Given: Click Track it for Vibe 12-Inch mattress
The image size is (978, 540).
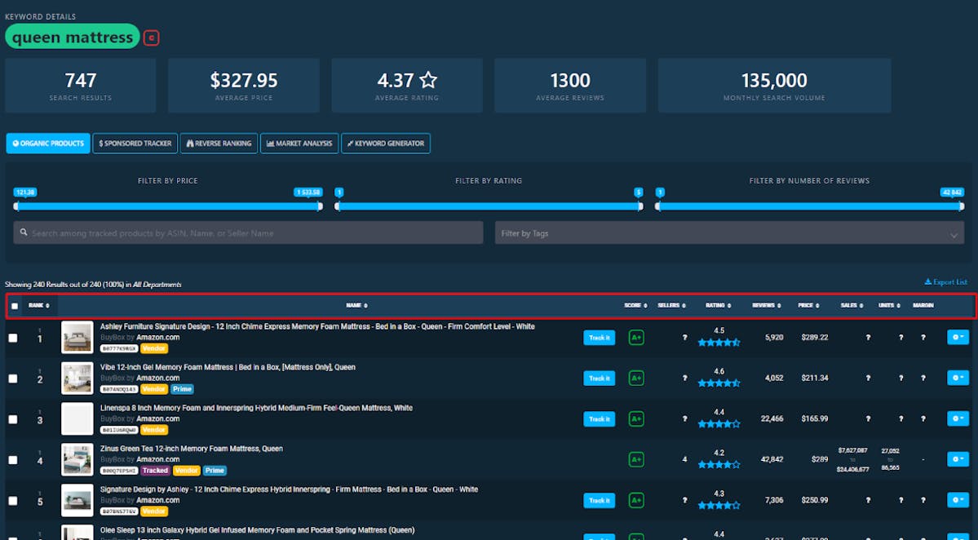Looking at the screenshot, I should click(599, 378).
